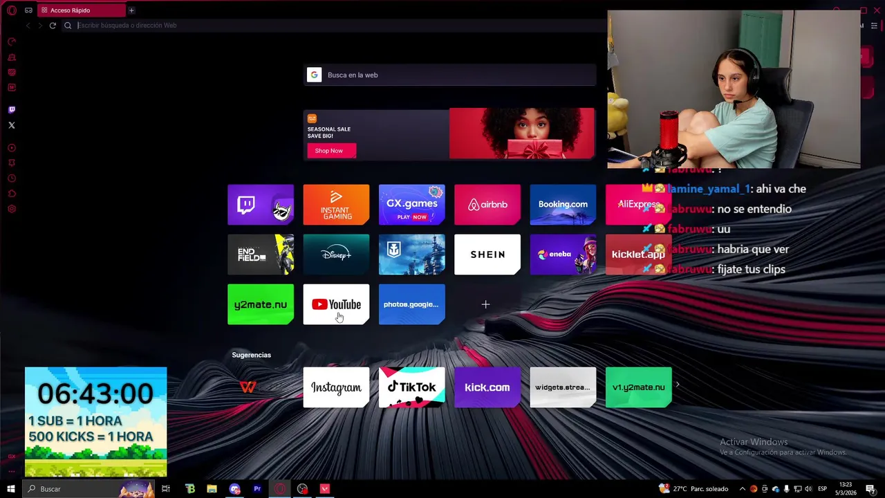Open Discord from the taskbar
This screenshot has height=498, width=885.
[234, 489]
